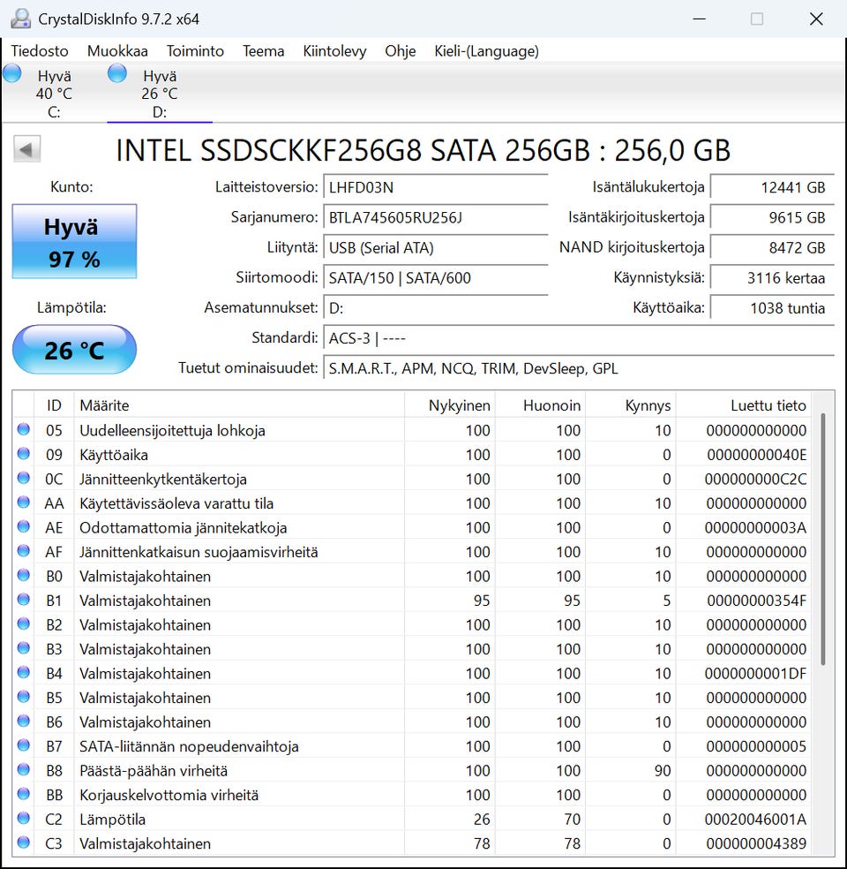847x869 pixels.
Task: Click status orb for B1 Valmistajakohtainen row
Action: (24, 601)
